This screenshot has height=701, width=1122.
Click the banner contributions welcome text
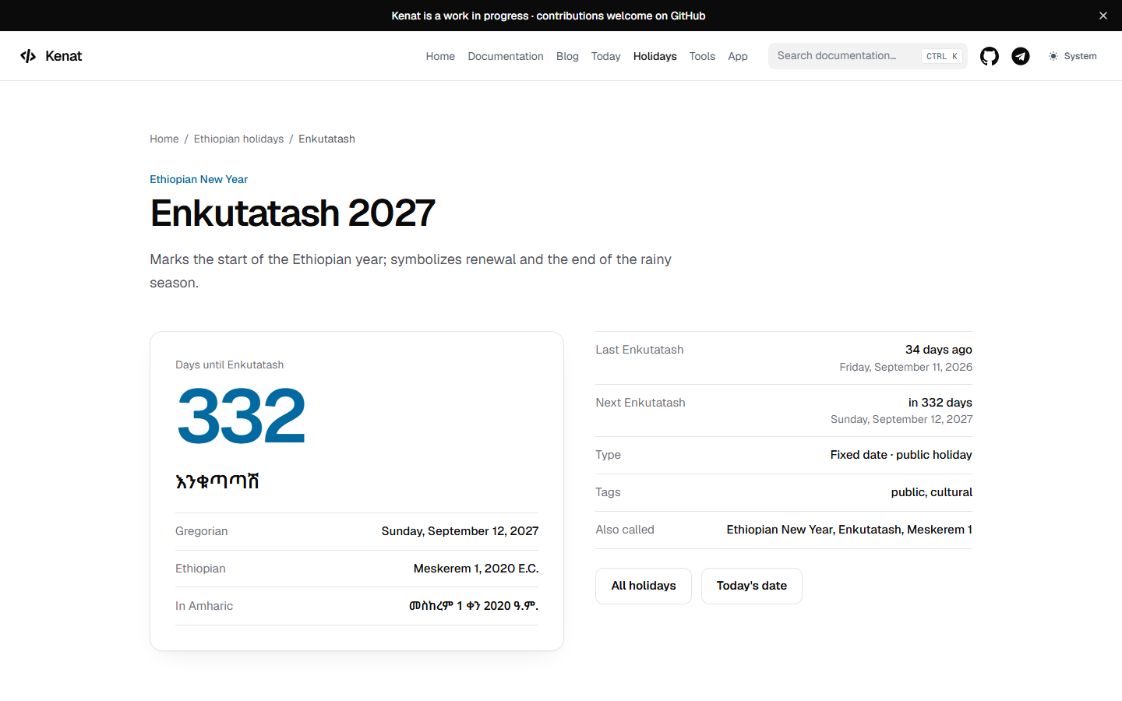(621, 16)
